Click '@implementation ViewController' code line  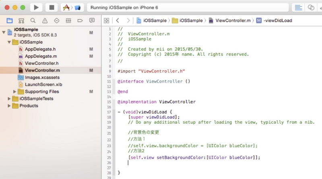[157, 102]
